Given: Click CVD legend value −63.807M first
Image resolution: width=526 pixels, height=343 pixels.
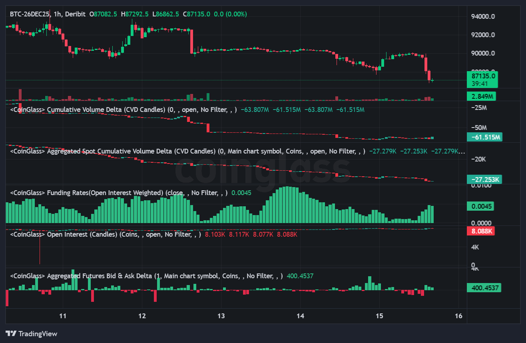Looking at the screenshot, I should (x=254, y=110).
